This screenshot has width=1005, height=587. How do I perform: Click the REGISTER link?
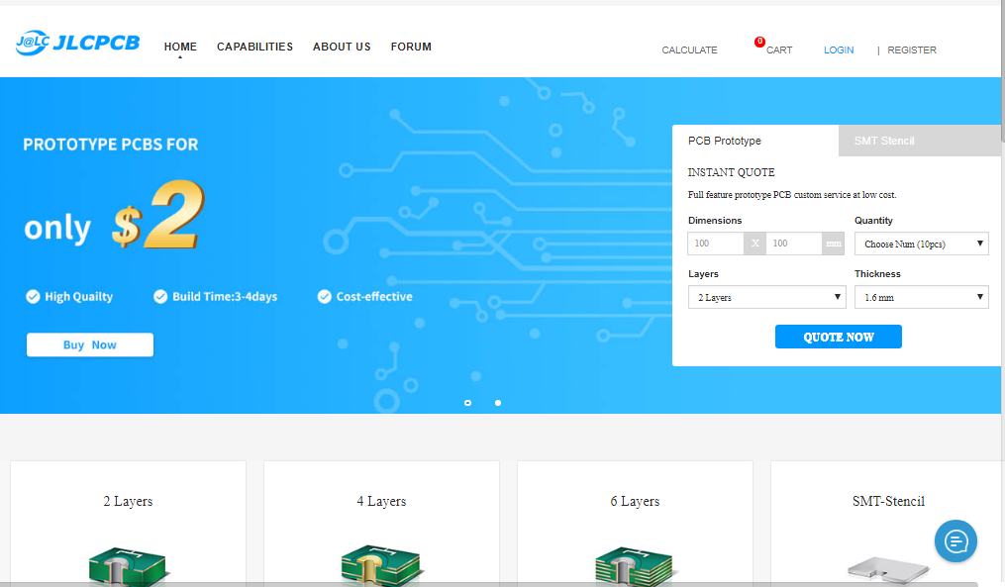[911, 49]
